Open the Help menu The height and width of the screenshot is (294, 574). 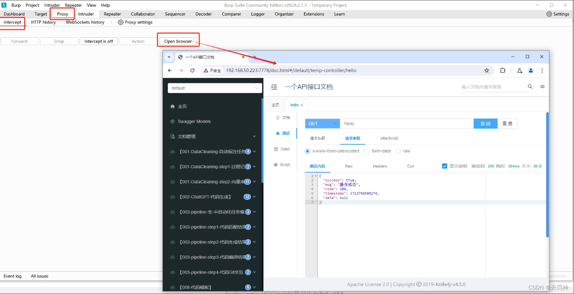(x=106, y=5)
